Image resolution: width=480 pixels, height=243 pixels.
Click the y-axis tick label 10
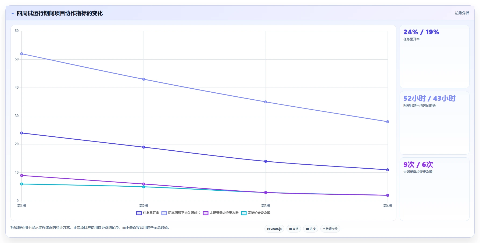(17, 173)
